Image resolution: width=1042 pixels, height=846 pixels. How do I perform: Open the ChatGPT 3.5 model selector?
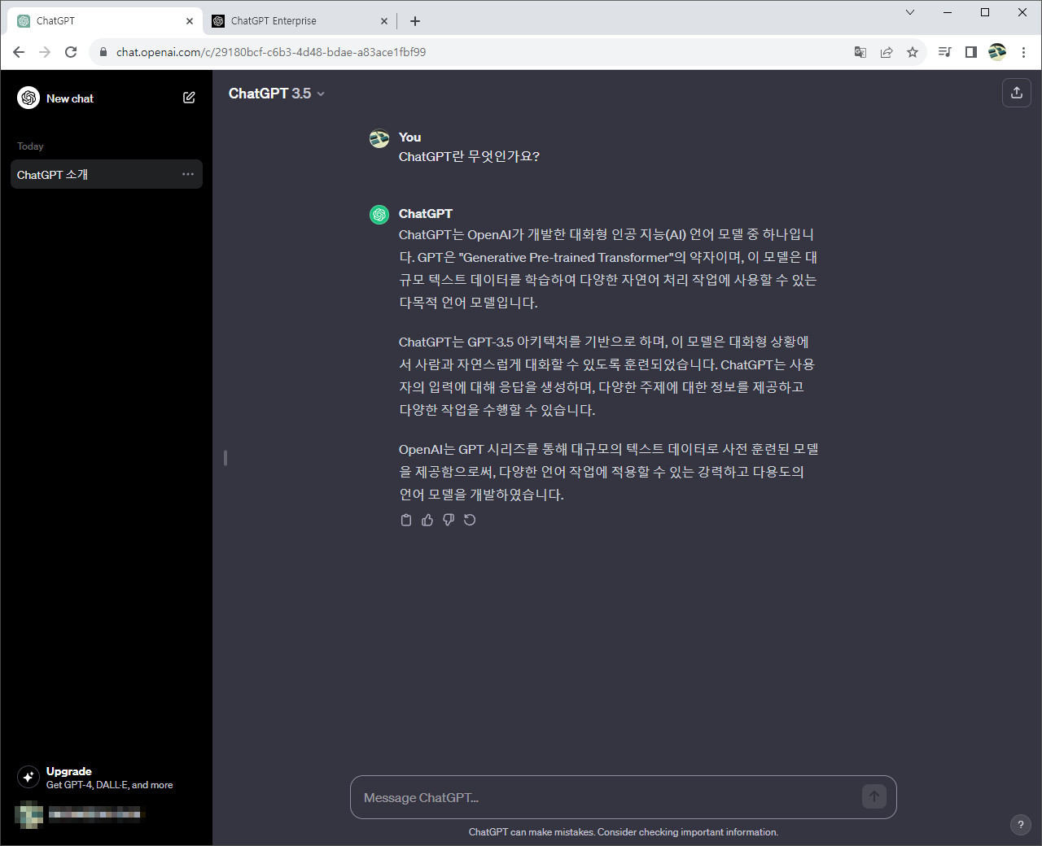(x=277, y=94)
